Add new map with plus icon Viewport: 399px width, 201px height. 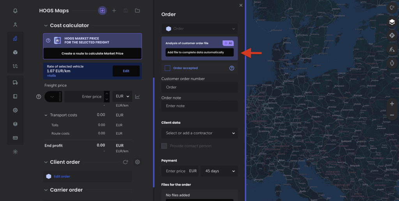(114, 10)
